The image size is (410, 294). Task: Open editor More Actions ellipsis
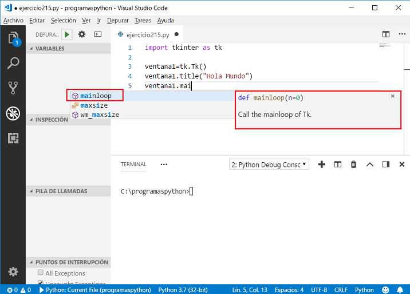pyautogui.click(x=402, y=34)
